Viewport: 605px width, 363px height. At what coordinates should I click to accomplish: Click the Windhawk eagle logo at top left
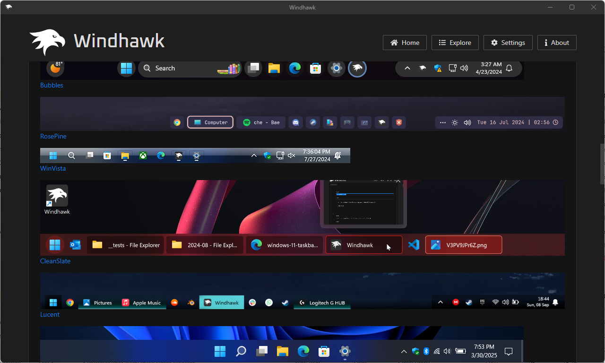pyautogui.click(x=47, y=42)
